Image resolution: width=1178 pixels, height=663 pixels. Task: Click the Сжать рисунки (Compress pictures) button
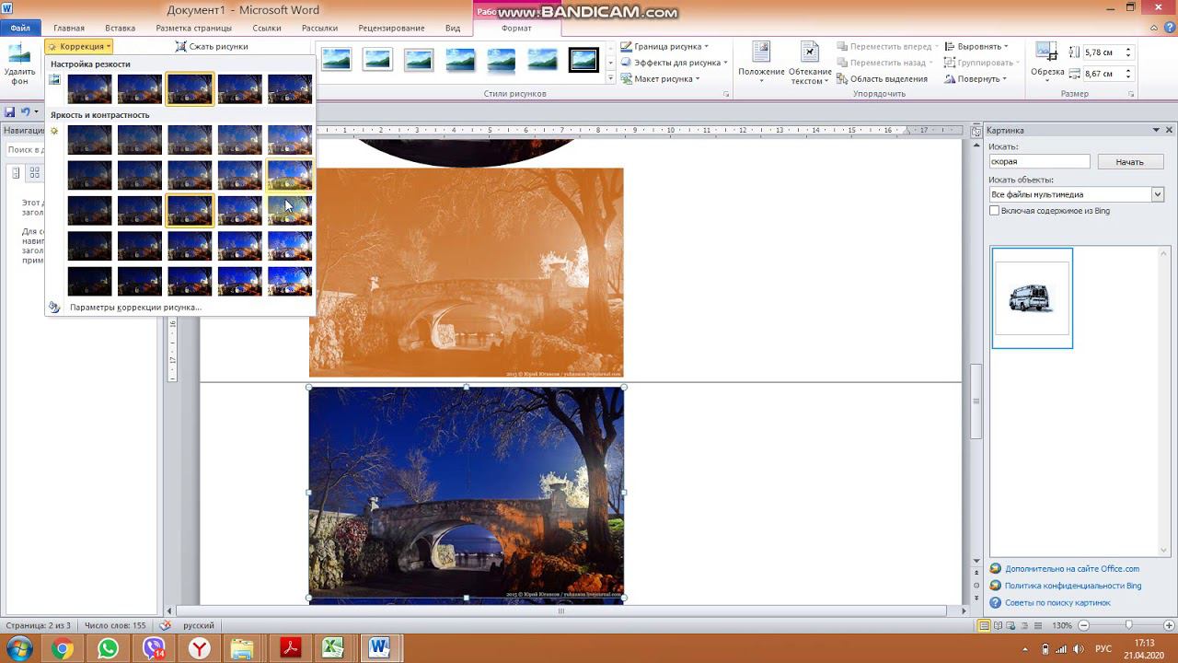click(x=211, y=46)
